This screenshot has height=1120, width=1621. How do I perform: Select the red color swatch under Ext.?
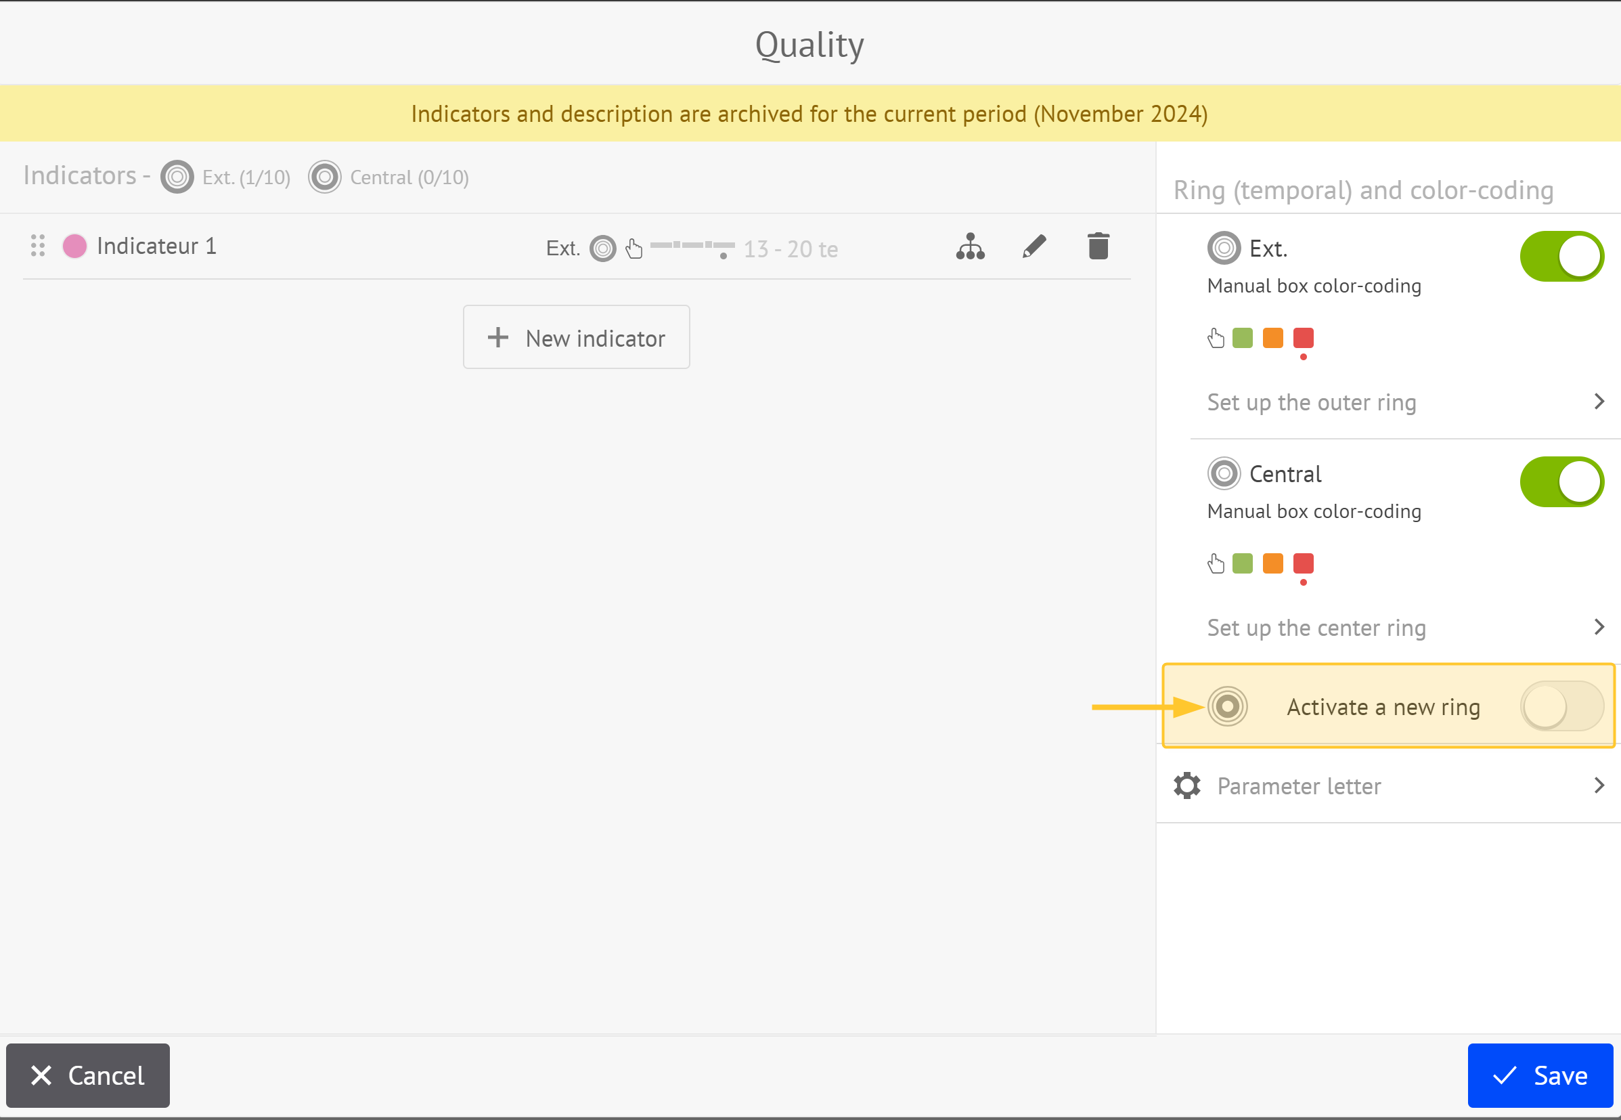[x=1303, y=338]
